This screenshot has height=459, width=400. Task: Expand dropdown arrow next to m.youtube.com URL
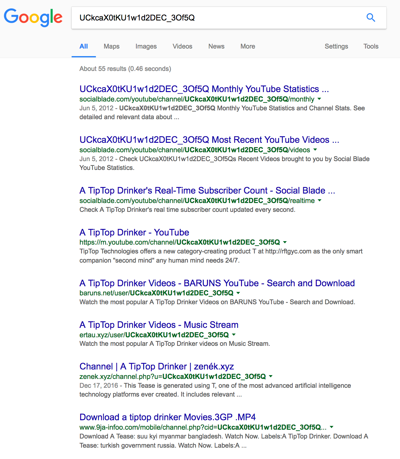point(285,242)
